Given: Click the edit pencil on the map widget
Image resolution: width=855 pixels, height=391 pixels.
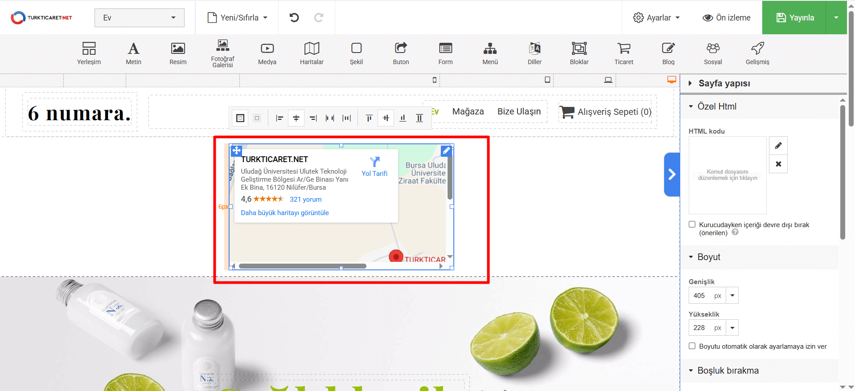Looking at the screenshot, I should (x=446, y=151).
